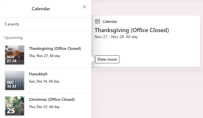Screen dimensions: 203x118
Task: Click the Calendar panel header title
Action: pyautogui.click(x=41, y=9)
